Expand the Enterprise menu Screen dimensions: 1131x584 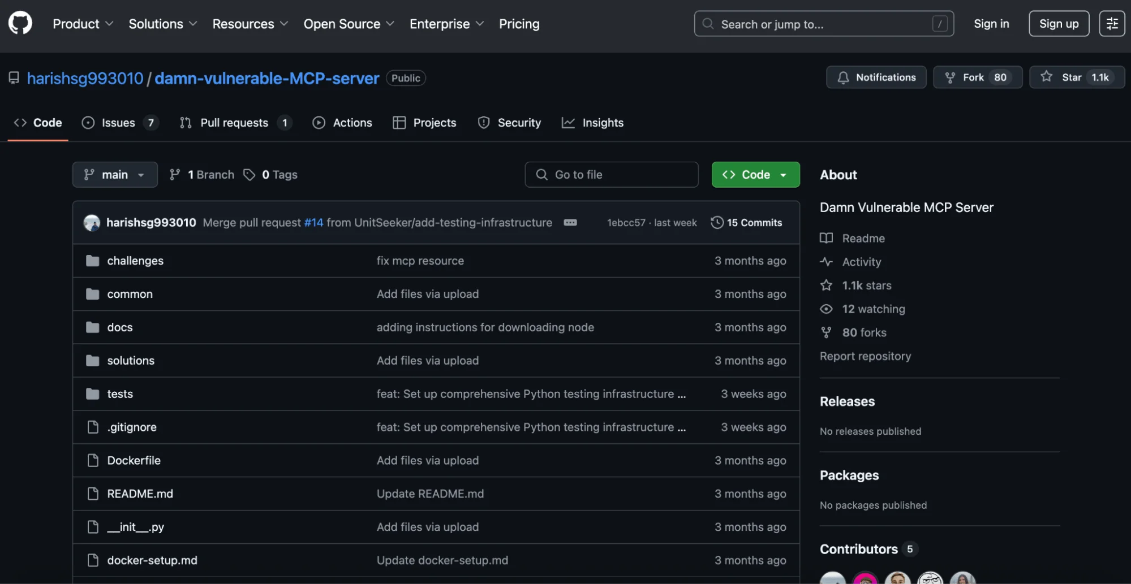(446, 24)
